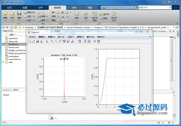
Task: Click the help question mark icon
Action: click(133, 8)
